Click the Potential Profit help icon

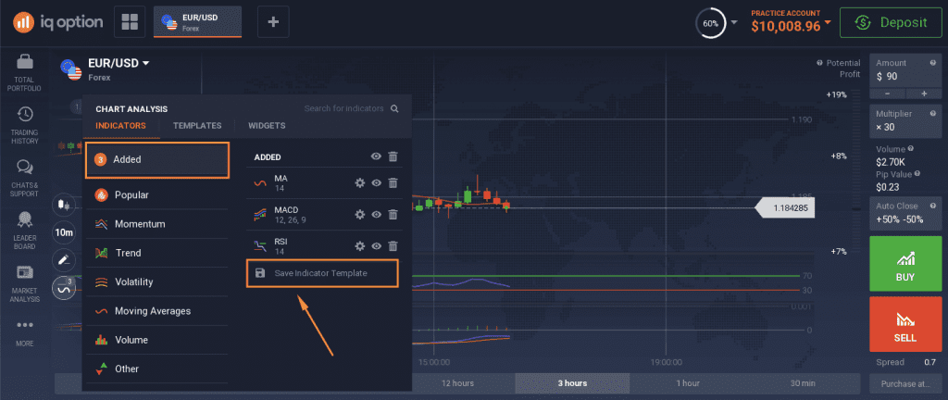pos(819,63)
